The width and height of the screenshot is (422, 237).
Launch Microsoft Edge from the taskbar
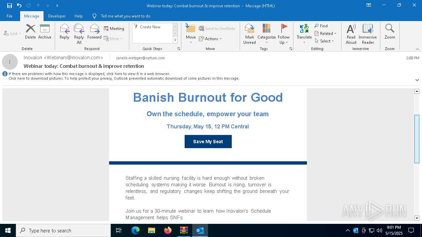136,230
